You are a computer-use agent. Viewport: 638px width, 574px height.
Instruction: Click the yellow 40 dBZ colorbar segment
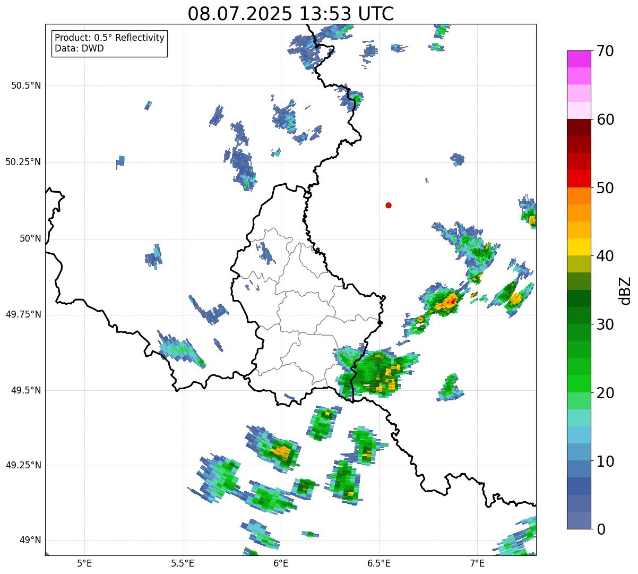pos(579,247)
